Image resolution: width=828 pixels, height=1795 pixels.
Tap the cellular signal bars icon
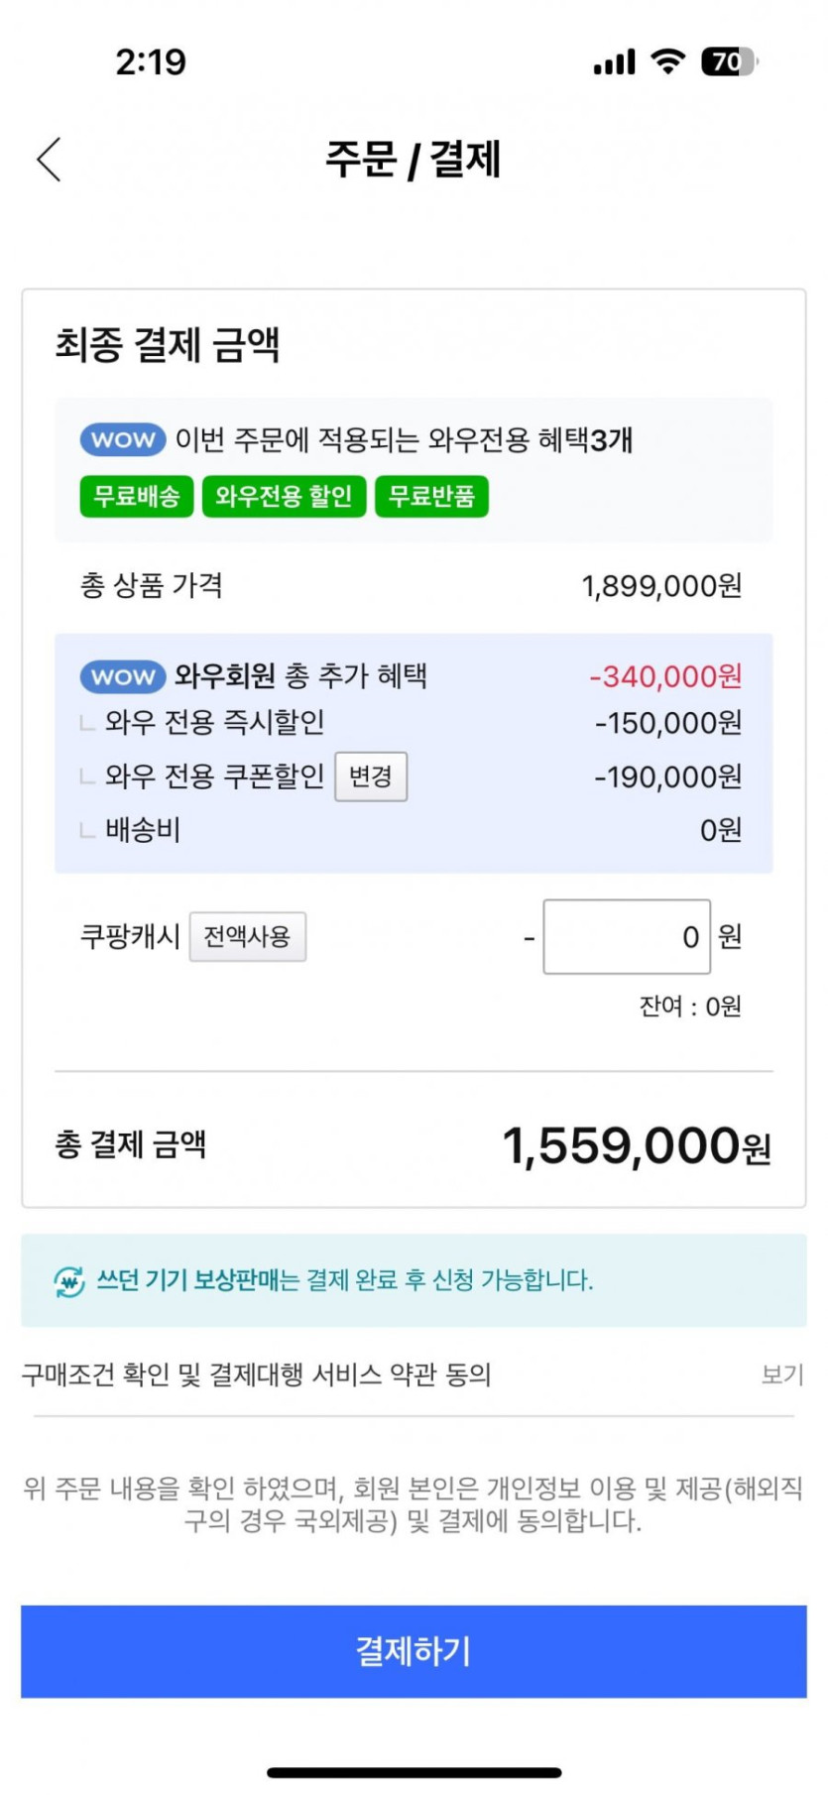(x=614, y=63)
